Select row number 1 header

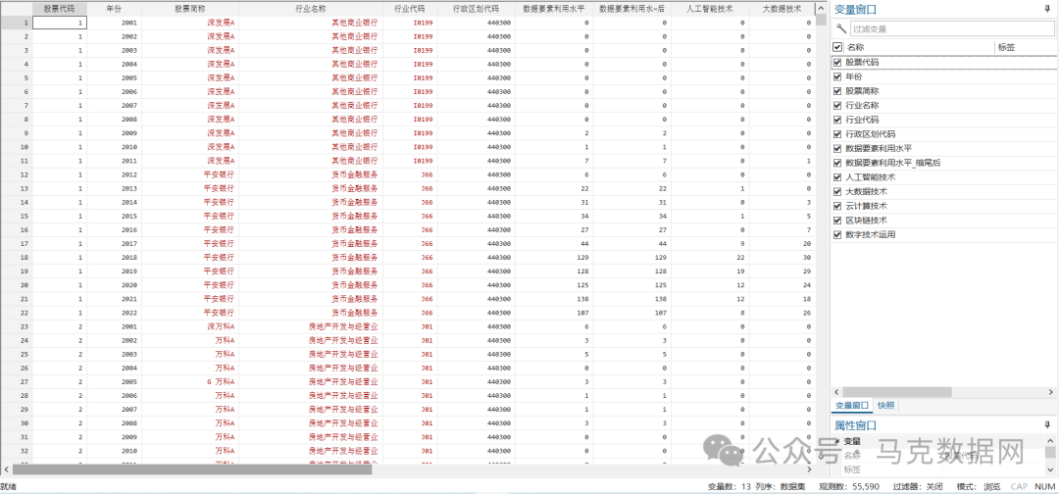(x=17, y=23)
